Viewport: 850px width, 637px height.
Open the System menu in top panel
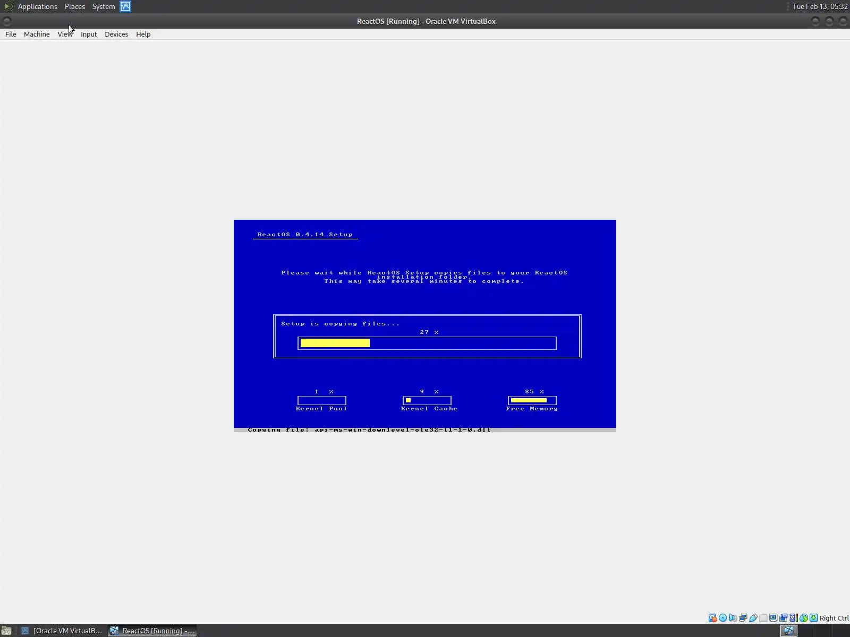(x=104, y=6)
